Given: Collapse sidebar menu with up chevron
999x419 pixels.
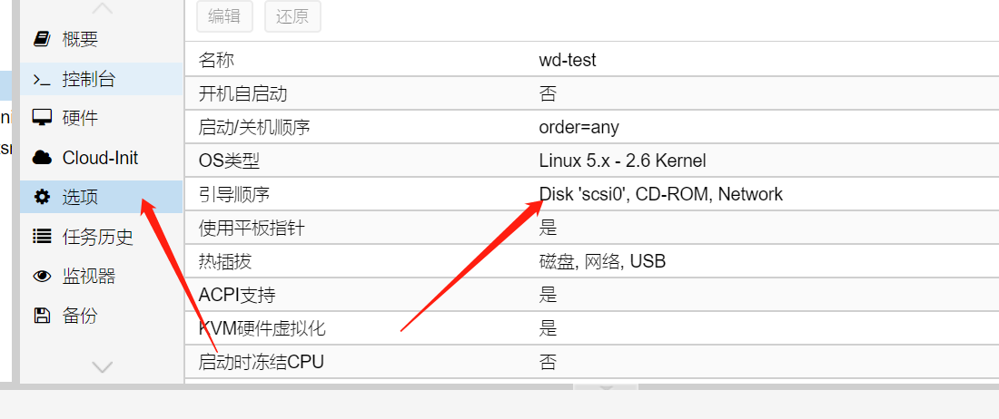Looking at the screenshot, I should click(102, 8).
